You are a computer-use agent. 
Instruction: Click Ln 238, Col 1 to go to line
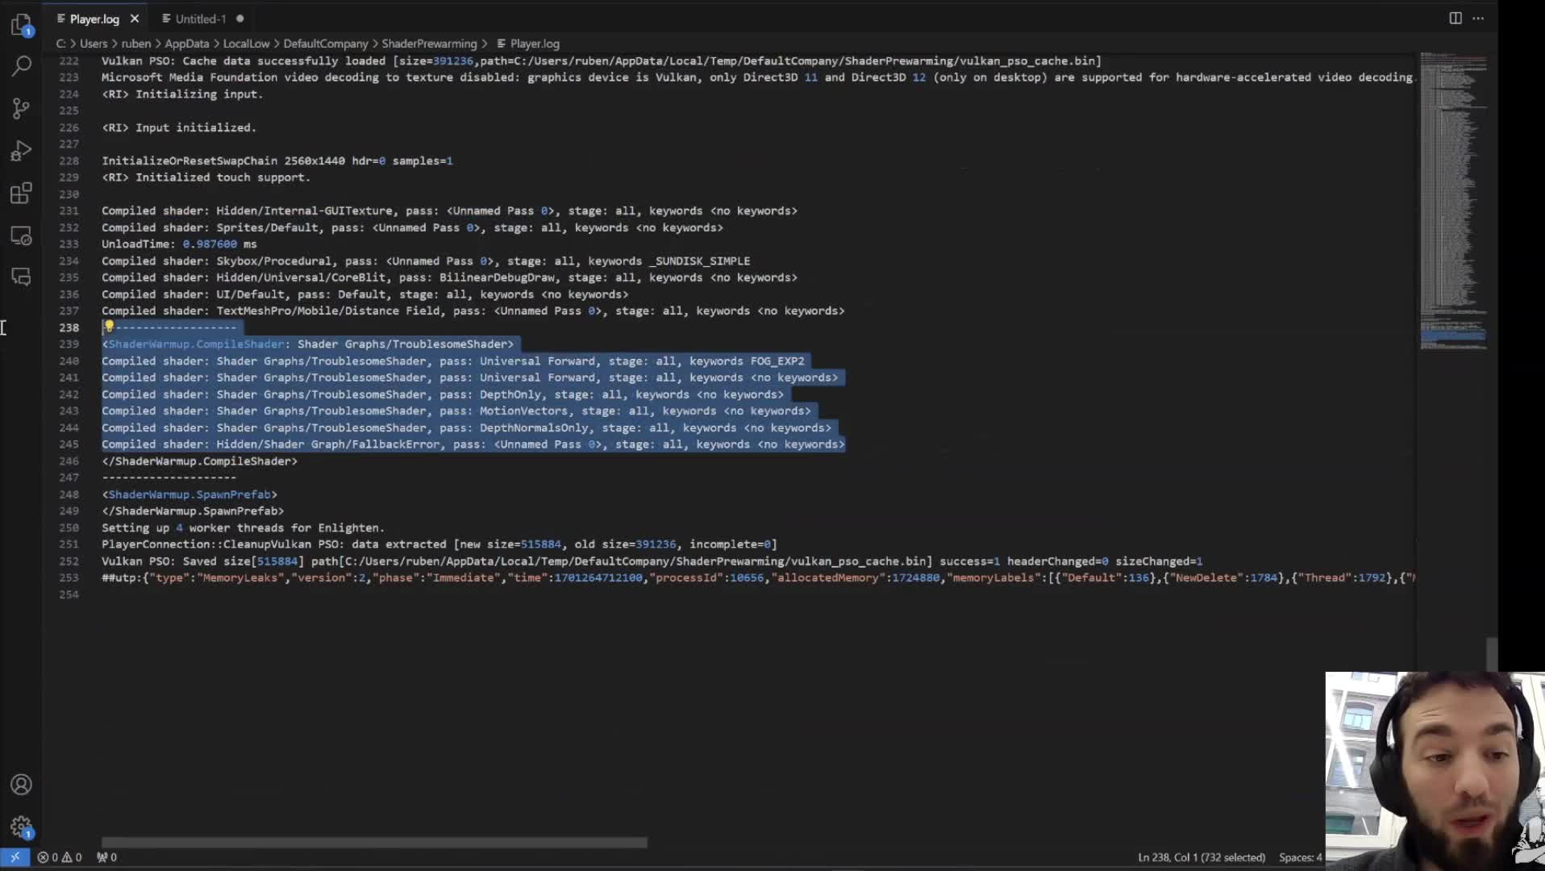pos(1200,857)
